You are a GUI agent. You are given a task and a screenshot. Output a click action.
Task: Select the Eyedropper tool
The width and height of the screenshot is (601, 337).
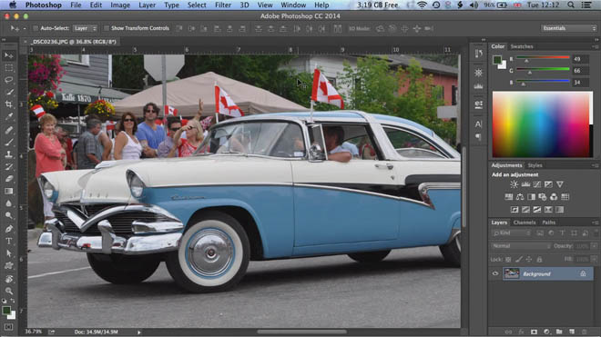[x=9, y=116]
